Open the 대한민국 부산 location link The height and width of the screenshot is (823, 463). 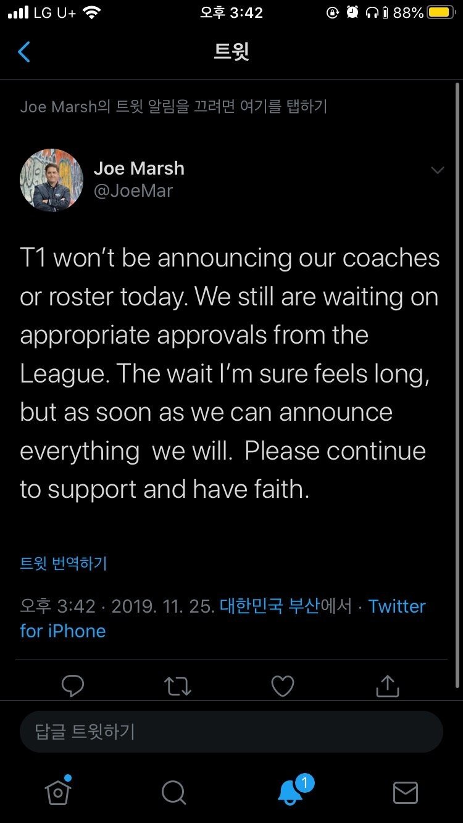[269, 606]
